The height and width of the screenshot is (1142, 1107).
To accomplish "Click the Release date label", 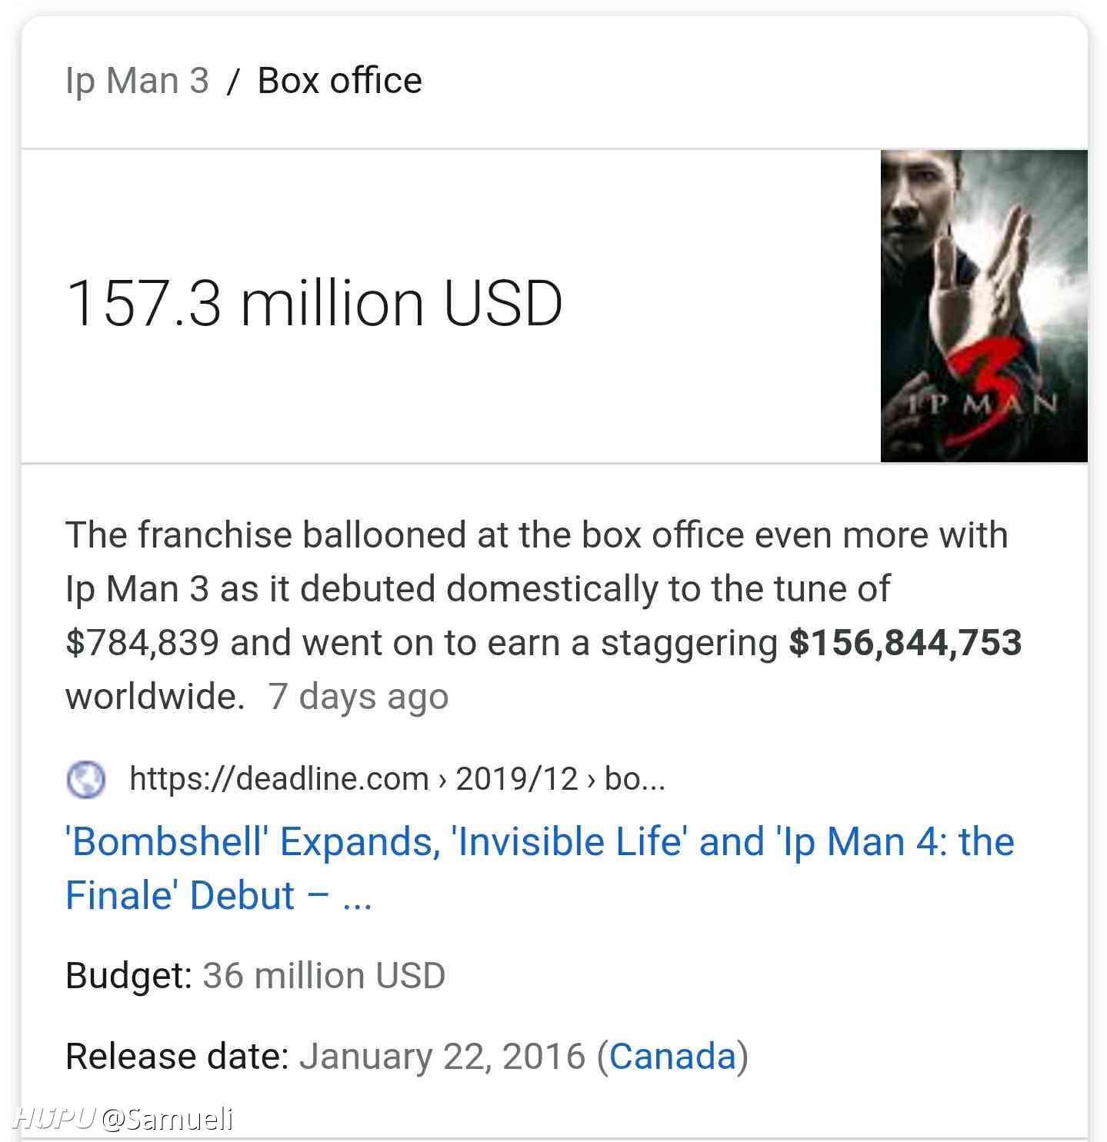I will click(x=177, y=1056).
